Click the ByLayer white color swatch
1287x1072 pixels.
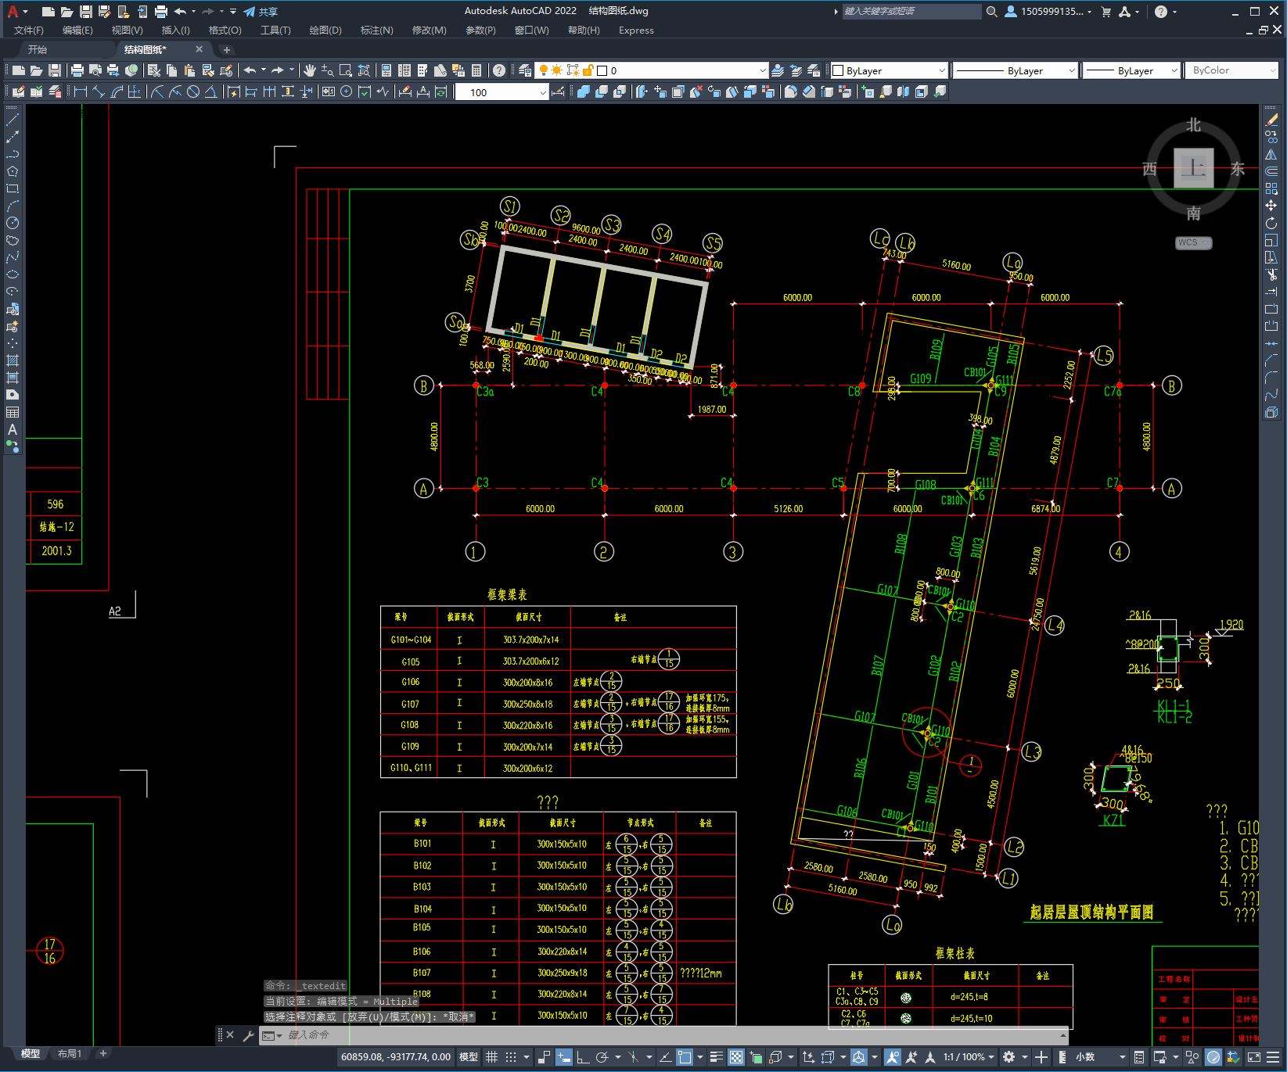point(838,70)
